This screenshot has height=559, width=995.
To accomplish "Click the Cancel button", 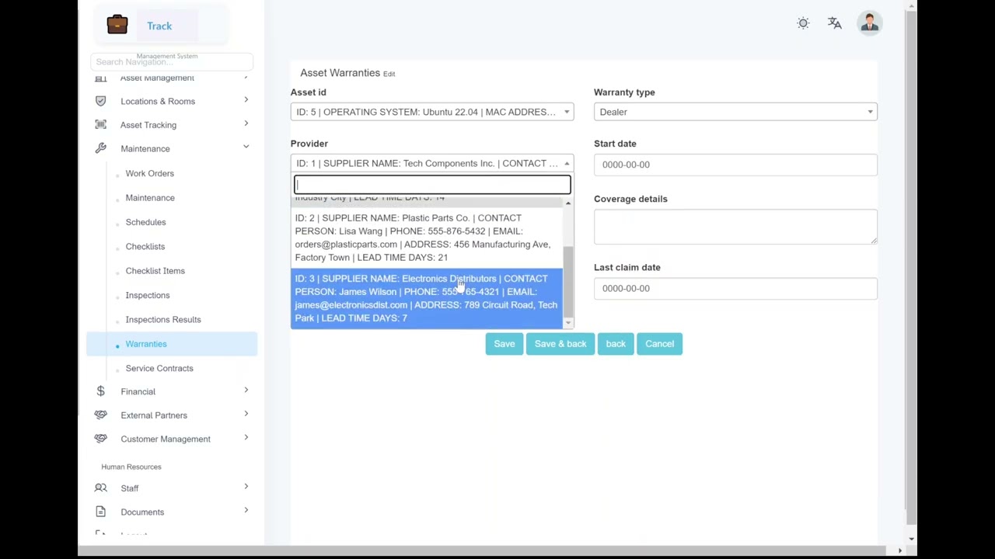I will point(659,344).
